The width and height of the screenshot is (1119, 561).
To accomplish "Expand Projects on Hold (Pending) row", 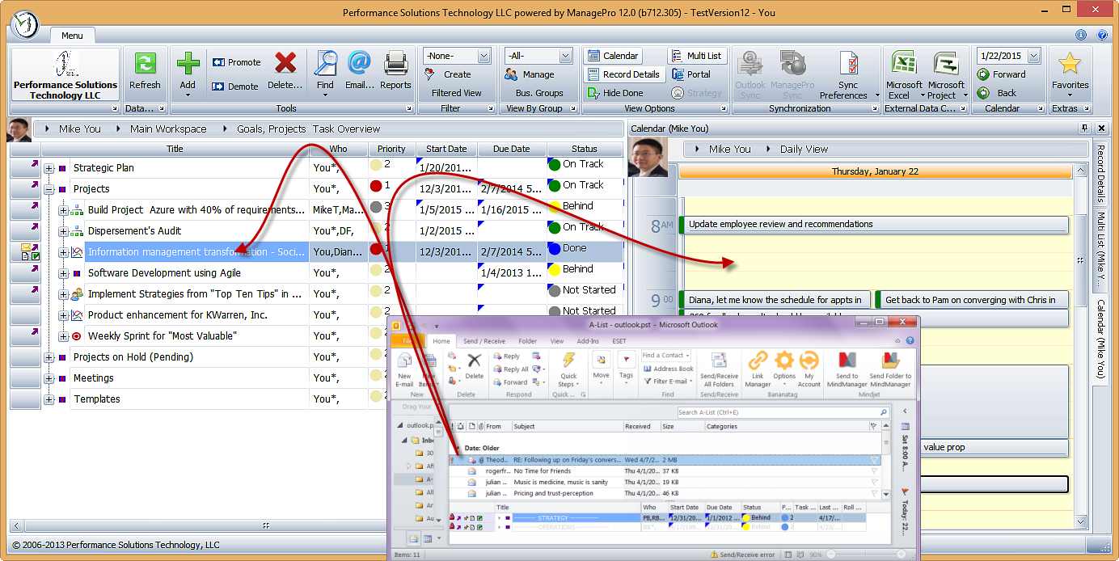I will click(x=49, y=357).
